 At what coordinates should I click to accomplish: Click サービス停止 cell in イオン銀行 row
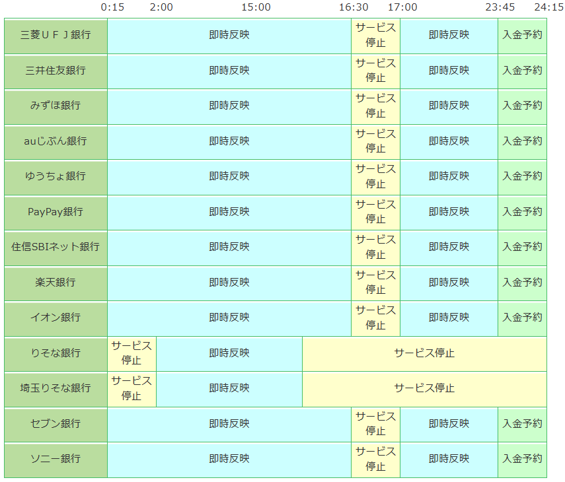(x=375, y=318)
